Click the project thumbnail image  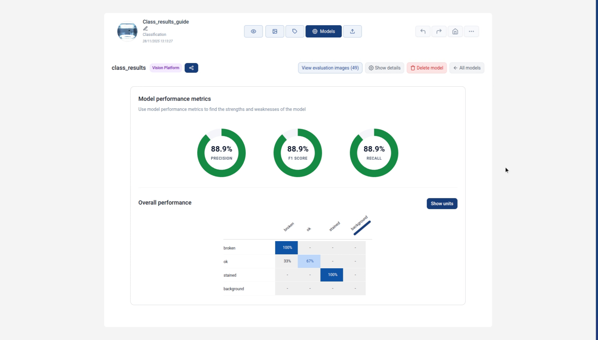point(127,31)
